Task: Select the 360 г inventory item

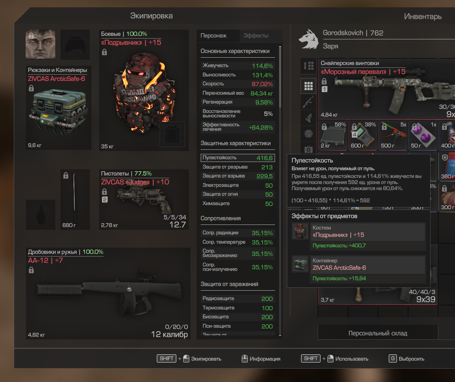Action: pyautogui.click(x=447, y=166)
